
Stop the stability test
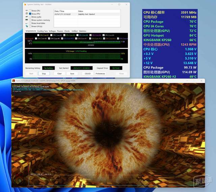44,74
